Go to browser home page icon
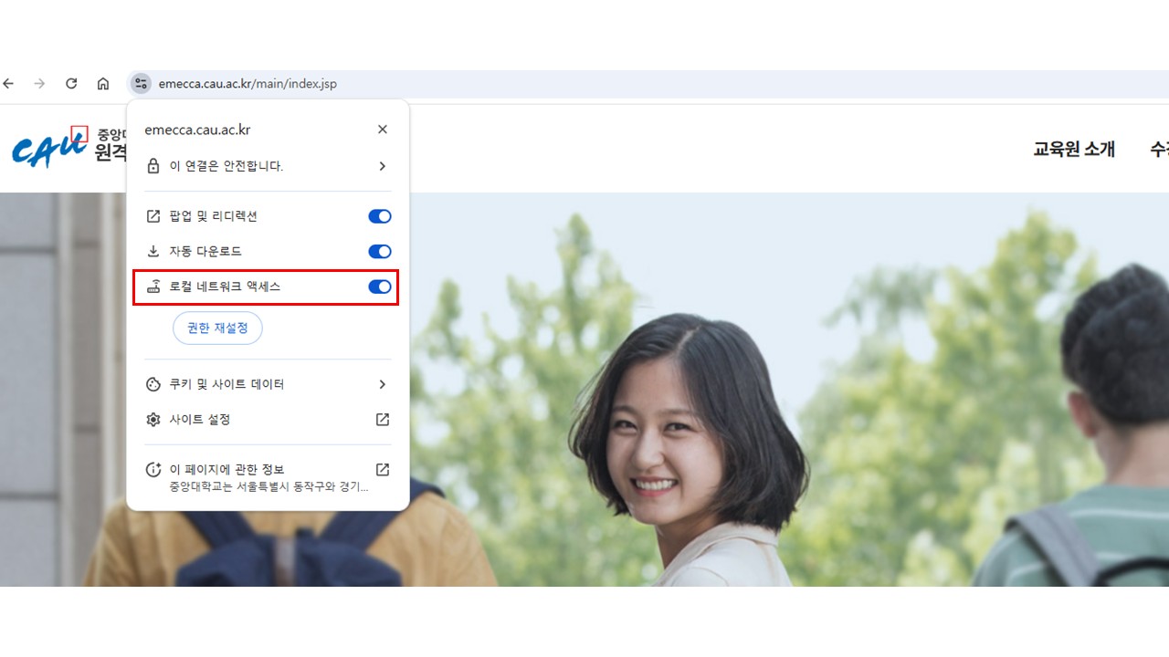 click(103, 84)
